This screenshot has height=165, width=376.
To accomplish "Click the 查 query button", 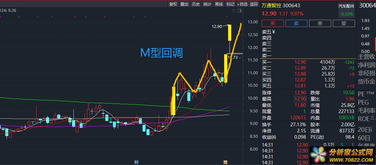I will [x=320, y=23].
